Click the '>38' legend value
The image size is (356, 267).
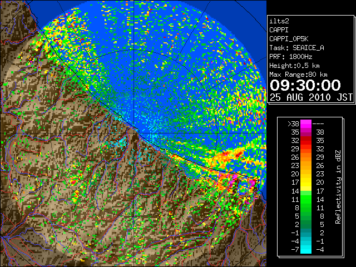pos(293,124)
